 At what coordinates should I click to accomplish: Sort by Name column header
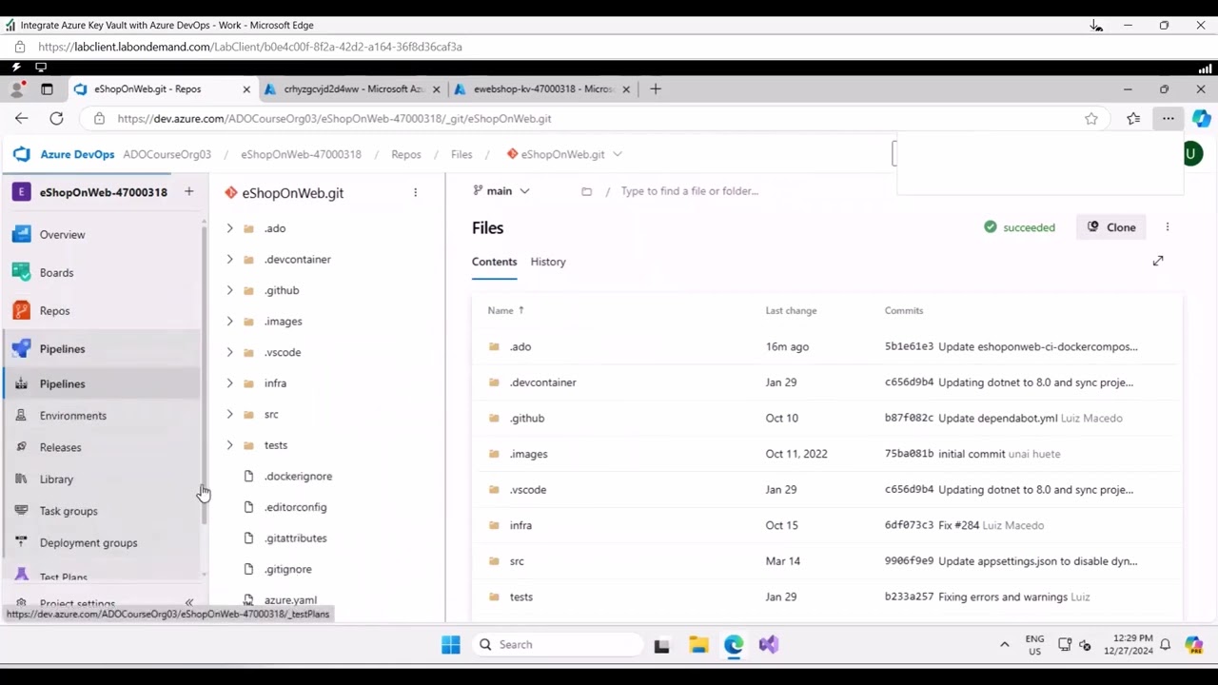pos(505,310)
